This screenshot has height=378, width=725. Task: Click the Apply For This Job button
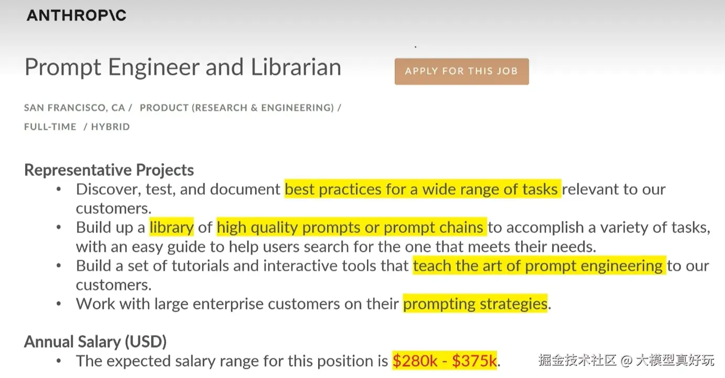(461, 71)
